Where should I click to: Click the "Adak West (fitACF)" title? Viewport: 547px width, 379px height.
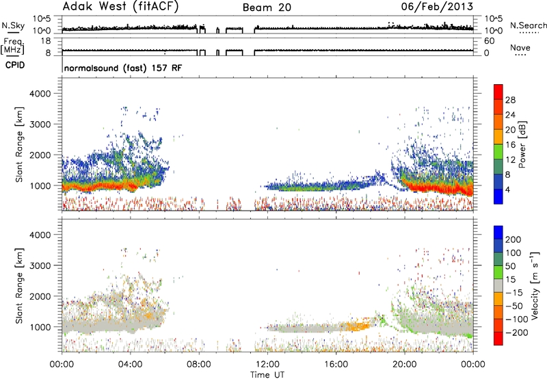click(120, 6)
